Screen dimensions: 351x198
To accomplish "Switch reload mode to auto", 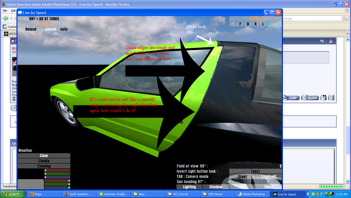I will click(64, 29).
